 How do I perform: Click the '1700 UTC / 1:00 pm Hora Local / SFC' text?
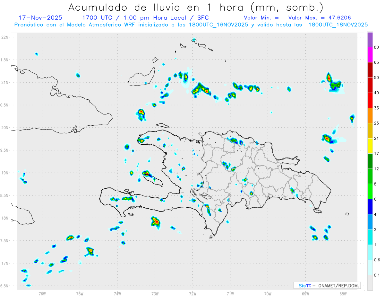point(145,18)
